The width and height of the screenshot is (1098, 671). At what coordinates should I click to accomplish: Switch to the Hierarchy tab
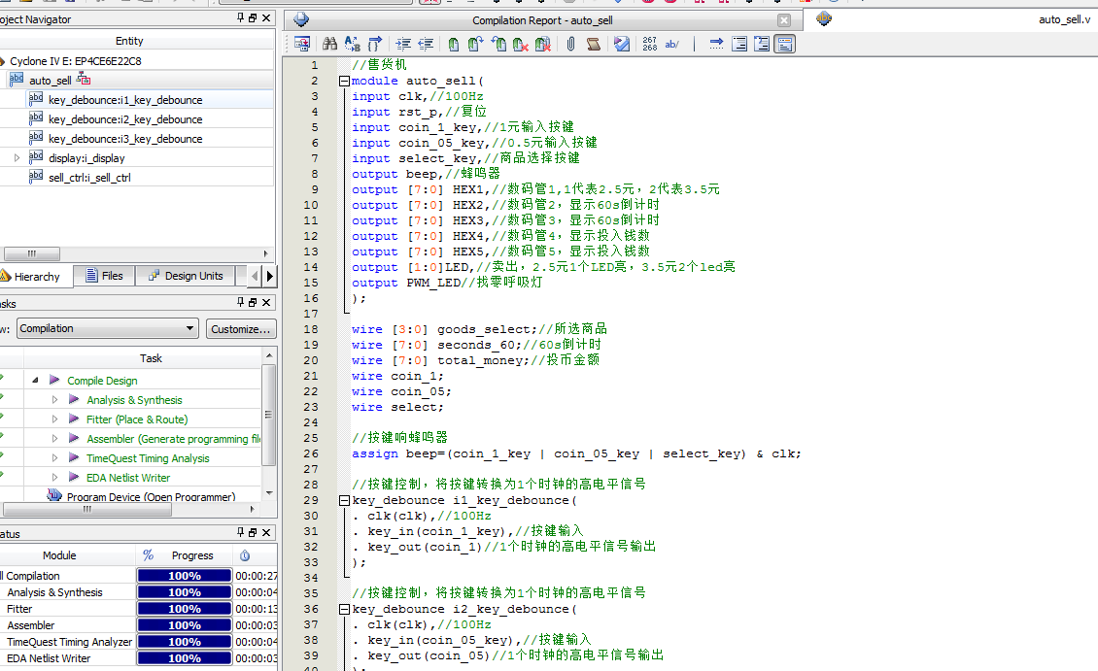pos(33,277)
